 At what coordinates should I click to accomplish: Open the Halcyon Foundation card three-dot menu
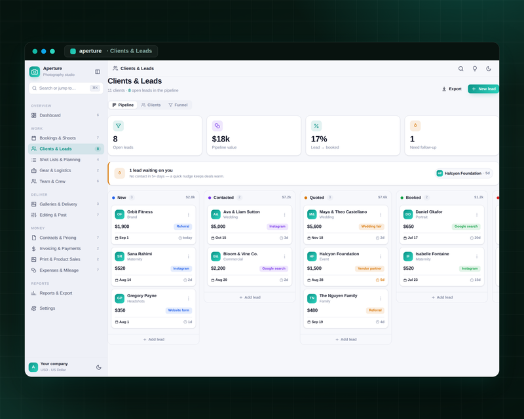pos(381,256)
